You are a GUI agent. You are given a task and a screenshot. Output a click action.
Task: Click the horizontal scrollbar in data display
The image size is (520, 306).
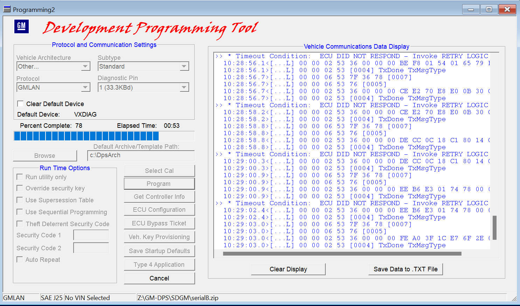[x=342, y=254]
